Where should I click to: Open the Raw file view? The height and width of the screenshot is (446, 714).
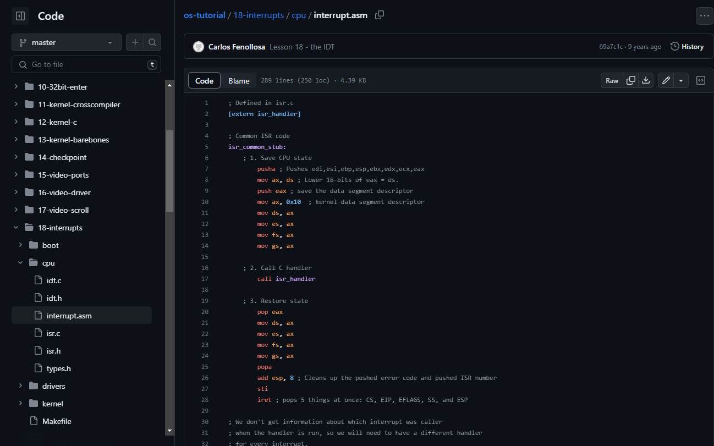point(612,80)
